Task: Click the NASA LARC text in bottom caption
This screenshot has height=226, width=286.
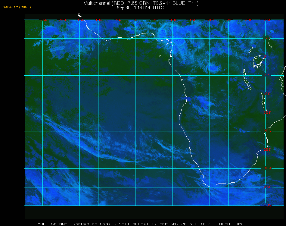Action: pyautogui.click(x=231, y=224)
